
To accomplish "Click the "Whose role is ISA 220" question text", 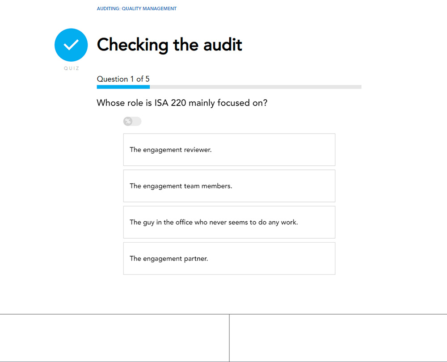I will click(x=182, y=103).
